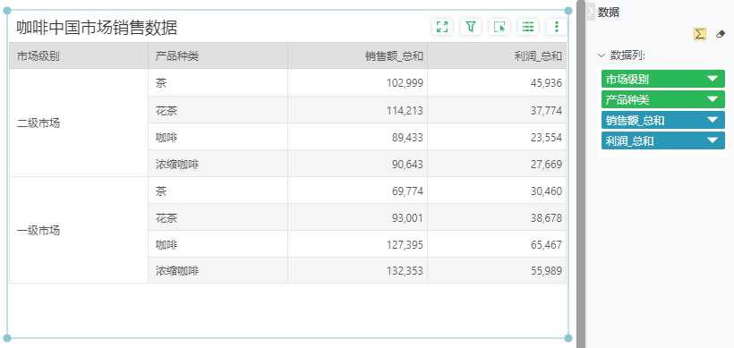This screenshot has width=734, height=348.
Task: Click sales value 132,353
Action: pos(405,271)
